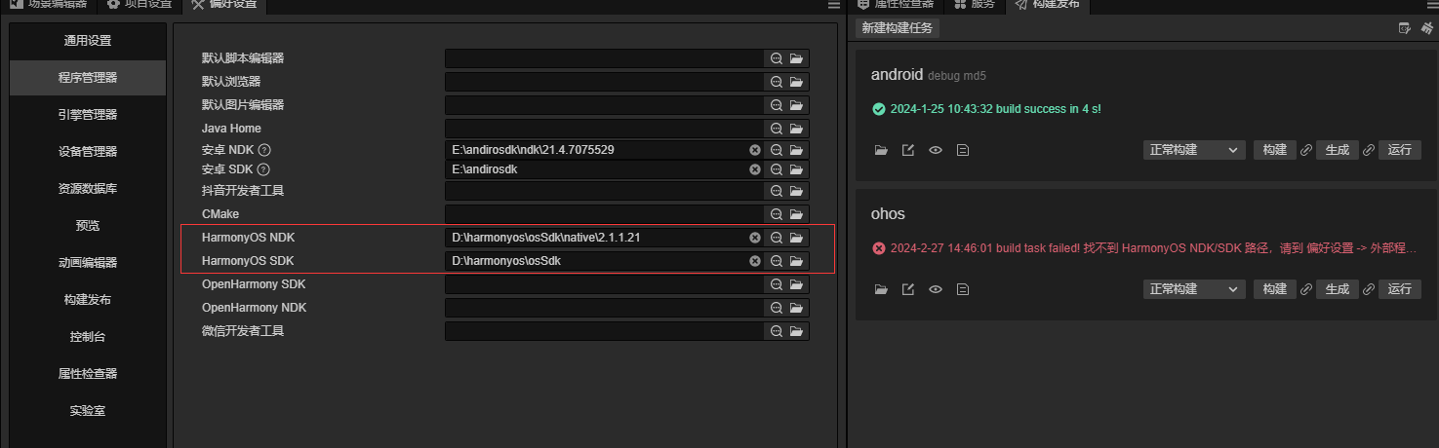Clear the 安卓 SDK path value
The width and height of the screenshot is (1439, 448).
coord(755,169)
